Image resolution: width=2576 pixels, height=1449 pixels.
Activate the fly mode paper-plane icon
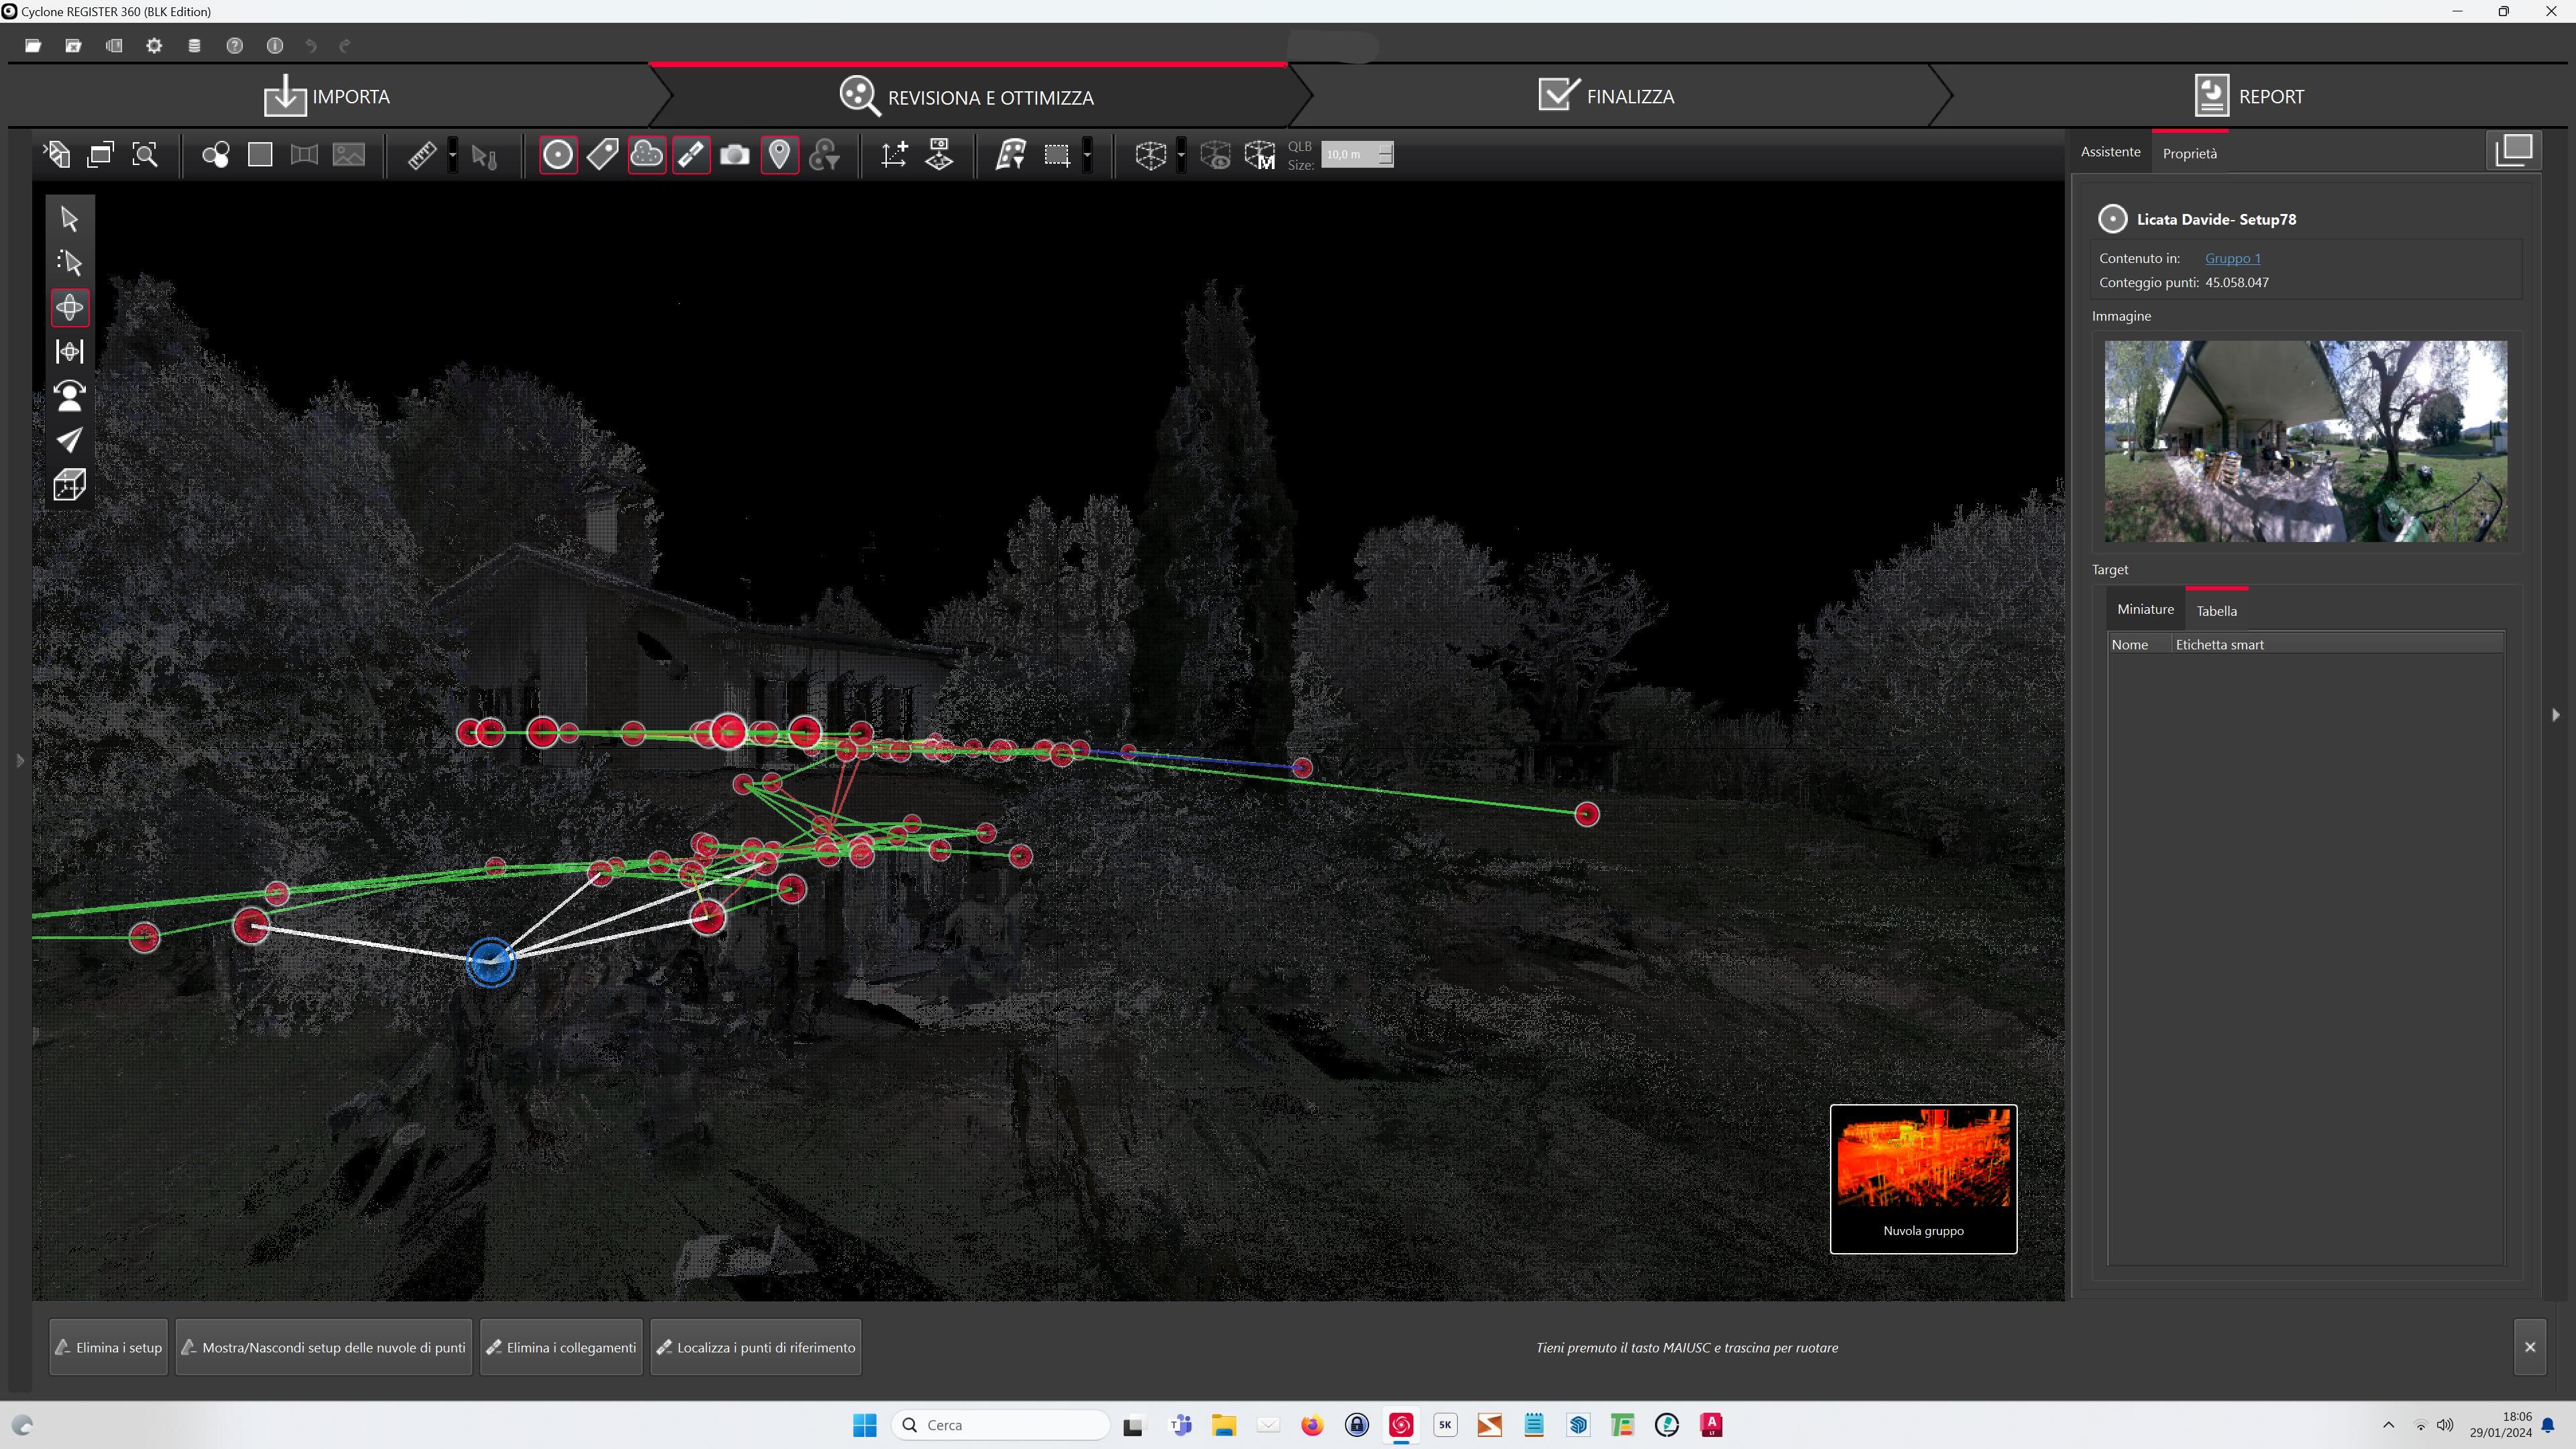tap(69, 440)
